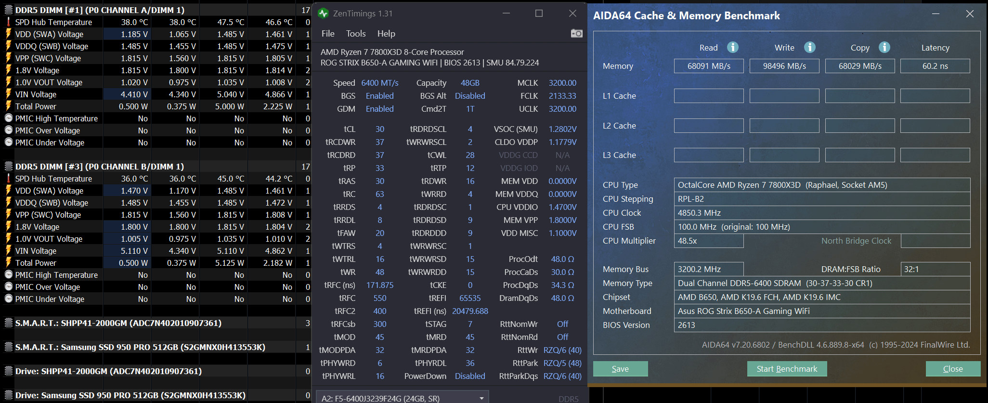Click the S.M.A.R.T.: Samsung SSD 950 PRO icon
Screen dimensions: 988x403
tap(8, 347)
